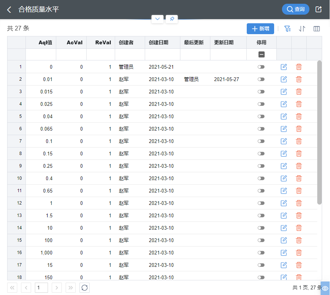
Task: Click the vertical table scrollbar
Action: click(x=319, y=132)
